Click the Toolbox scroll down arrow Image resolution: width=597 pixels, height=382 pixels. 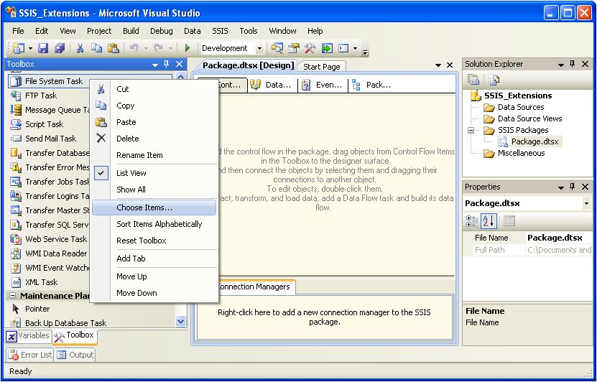181,322
